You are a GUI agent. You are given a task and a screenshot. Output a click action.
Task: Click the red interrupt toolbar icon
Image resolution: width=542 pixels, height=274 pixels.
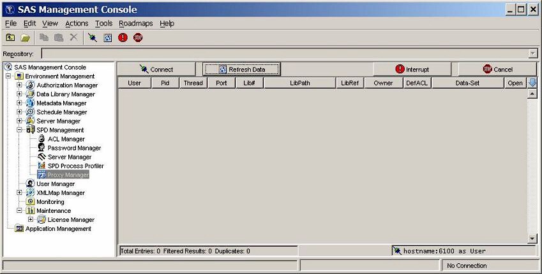coord(123,38)
